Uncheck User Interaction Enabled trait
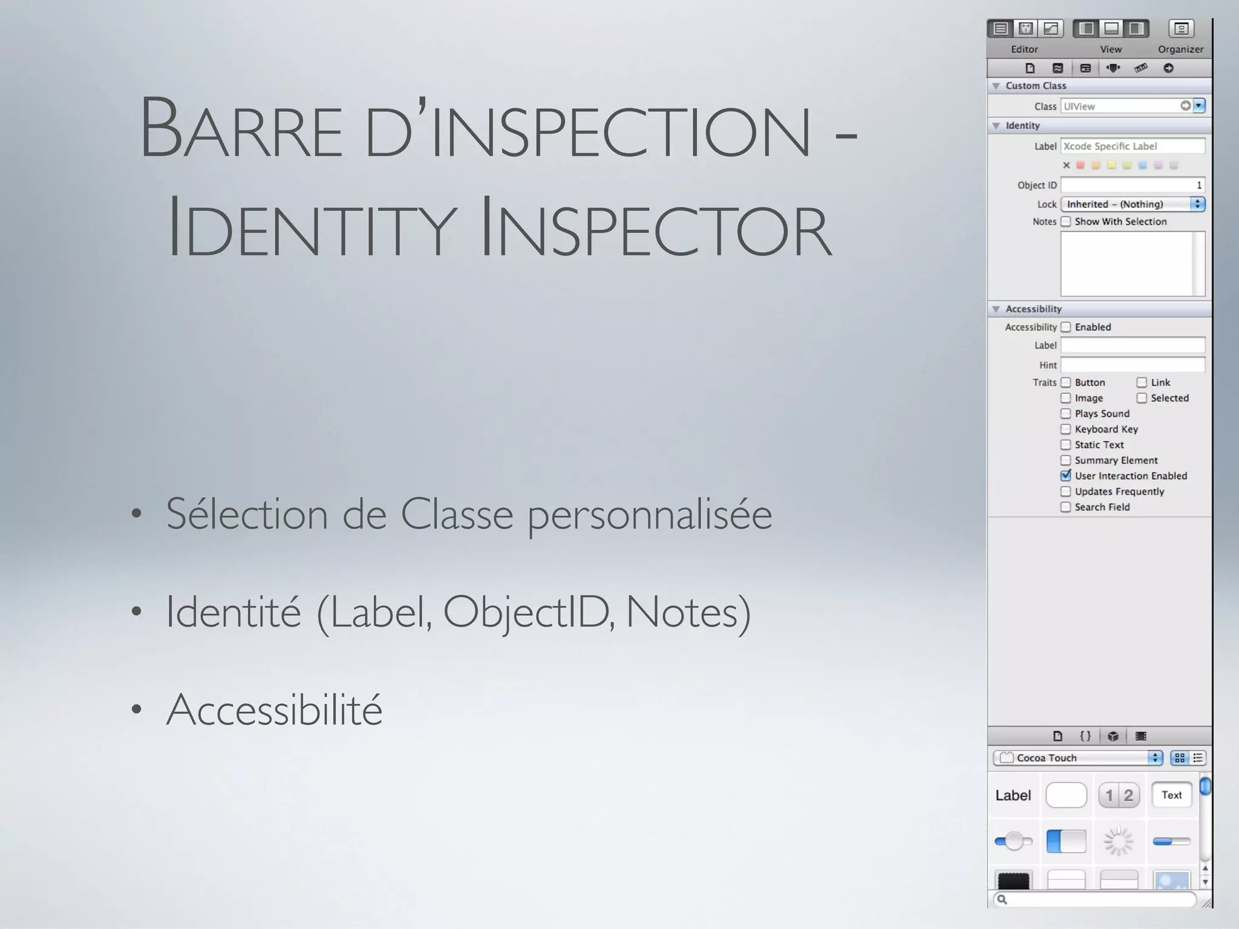Screen dimensions: 1239x929 [x=1065, y=476]
